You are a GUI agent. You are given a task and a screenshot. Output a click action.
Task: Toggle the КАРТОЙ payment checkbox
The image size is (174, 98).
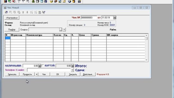[43, 66]
